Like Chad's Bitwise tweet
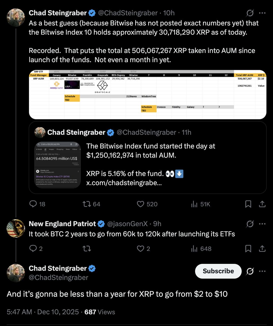 click(x=141, y=204)
